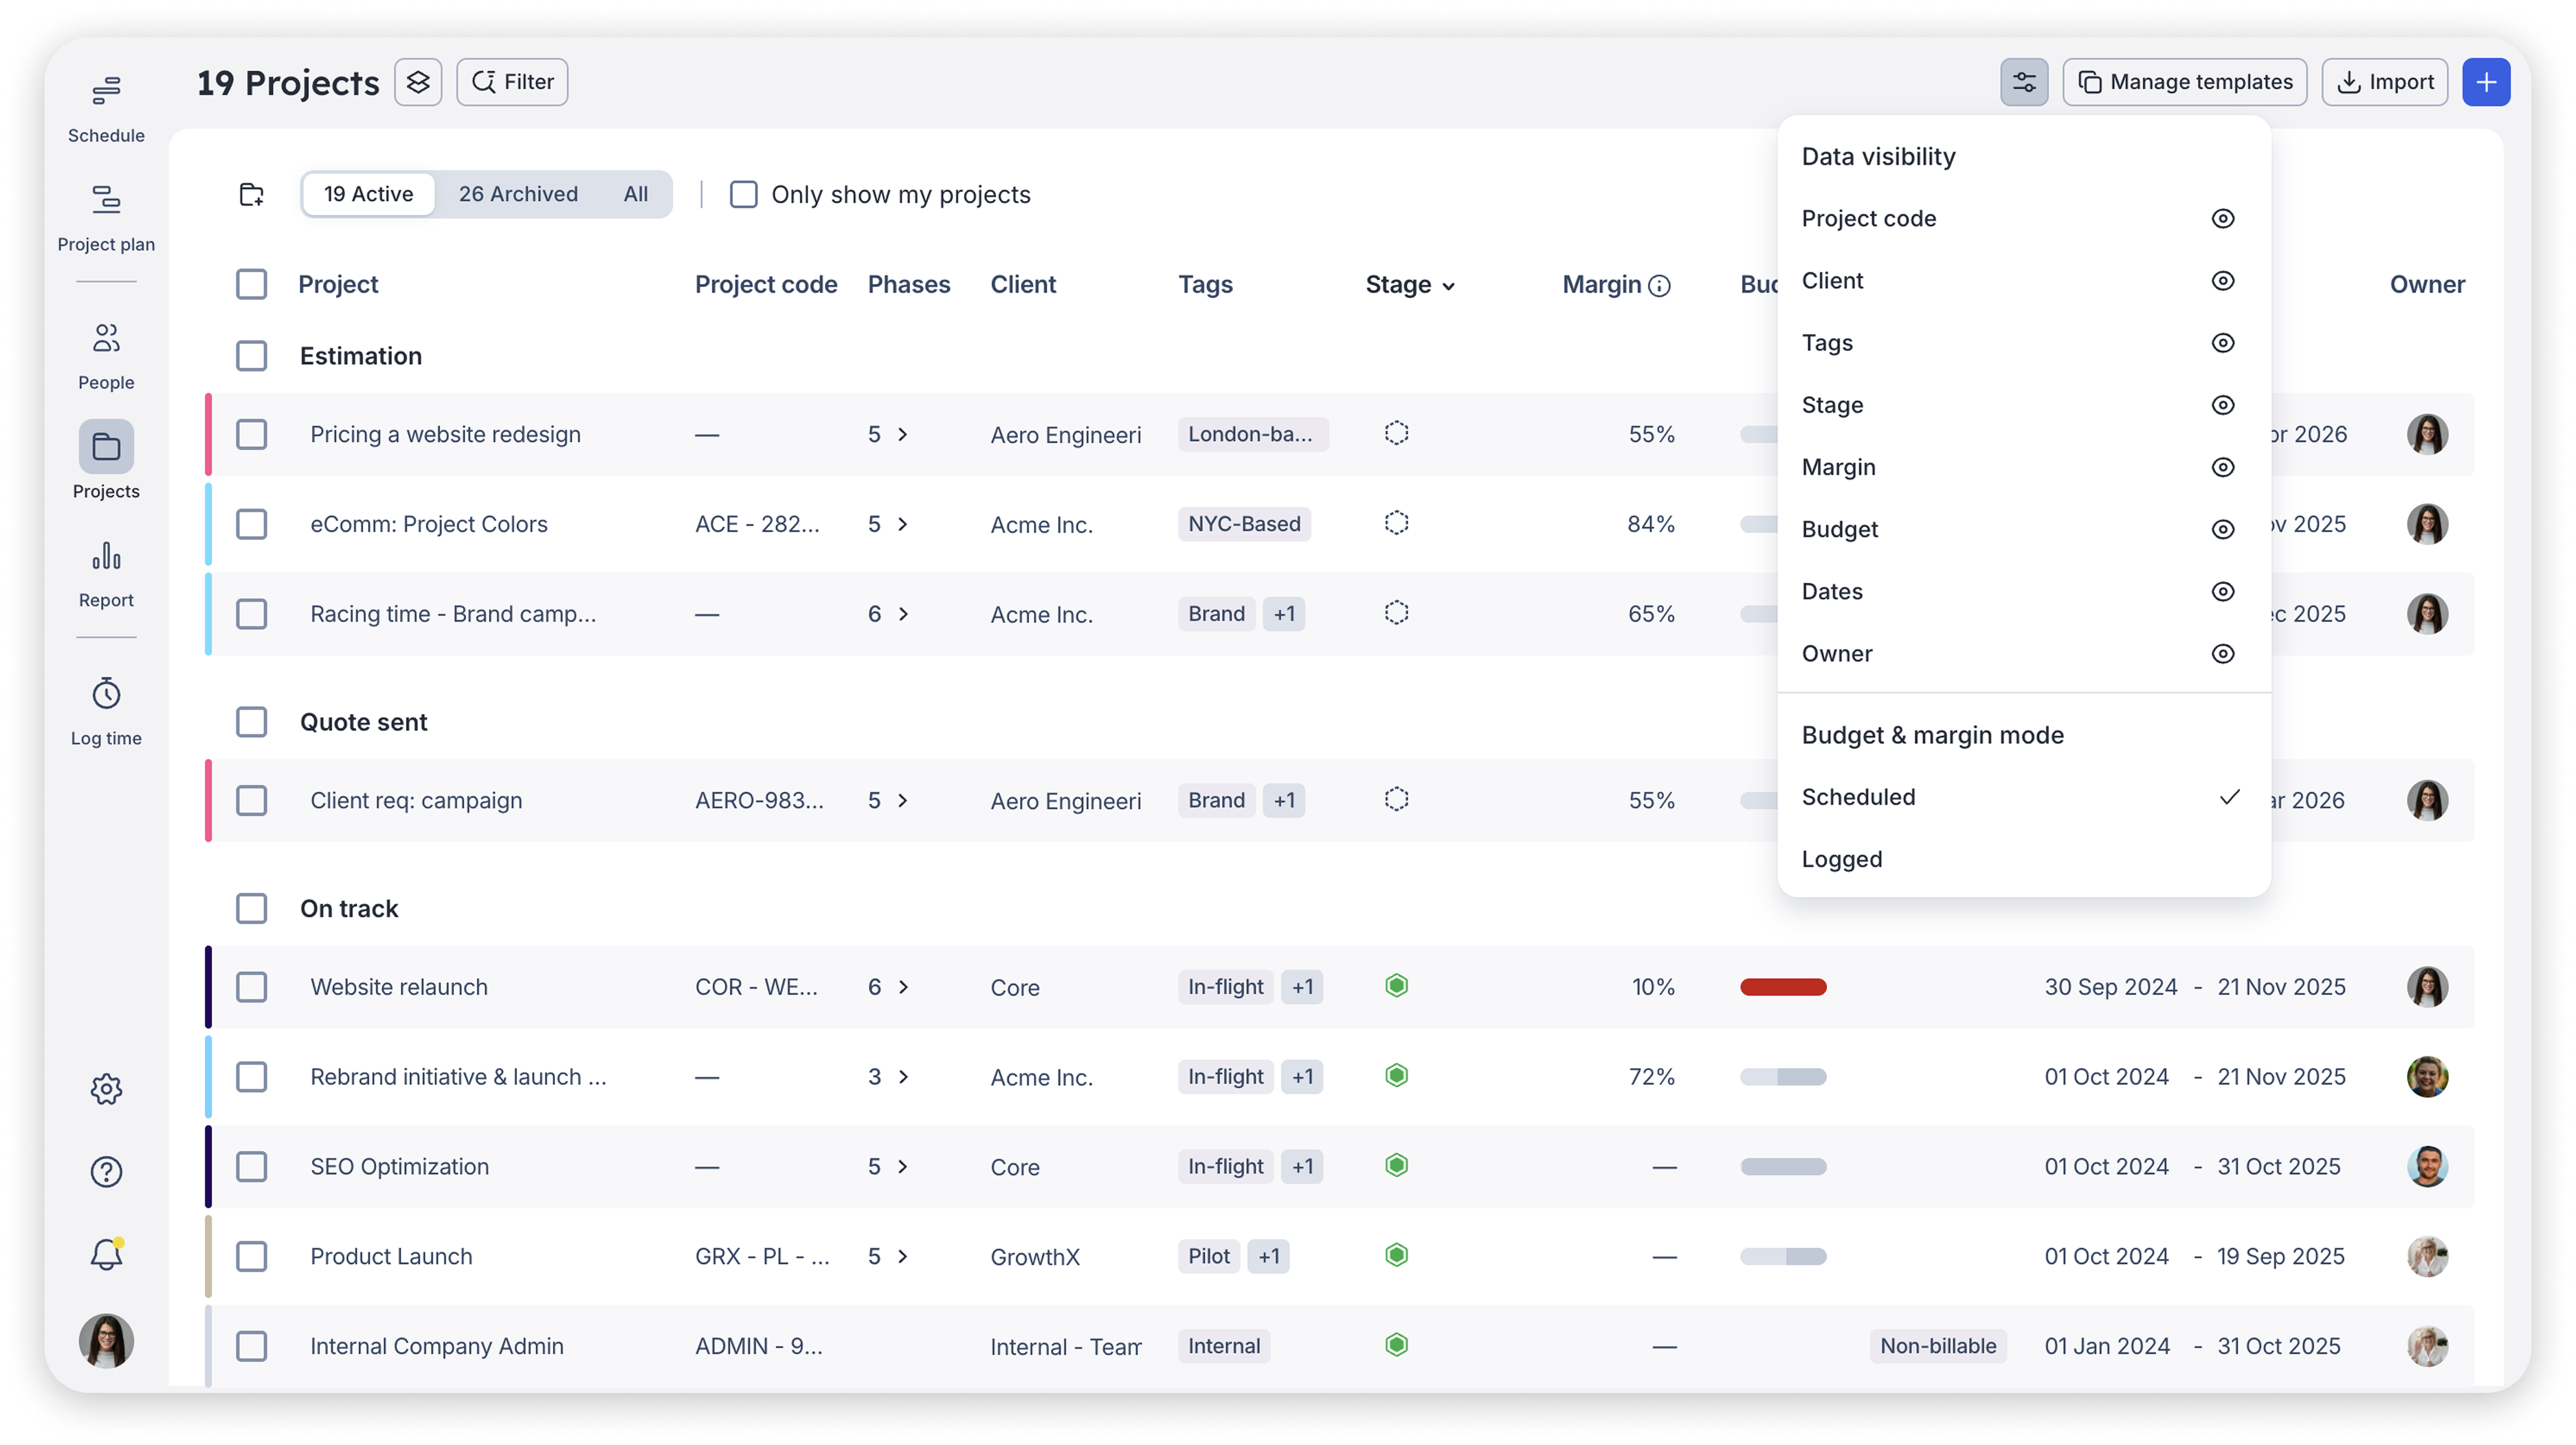This screenshot has width=2576, height=1445.
Task: Click the create new folder icon
Action: [x=251, y=194]
